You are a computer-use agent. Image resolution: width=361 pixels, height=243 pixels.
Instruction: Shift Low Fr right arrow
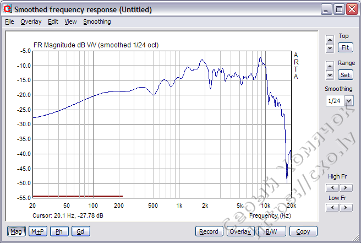coord(346,208)
